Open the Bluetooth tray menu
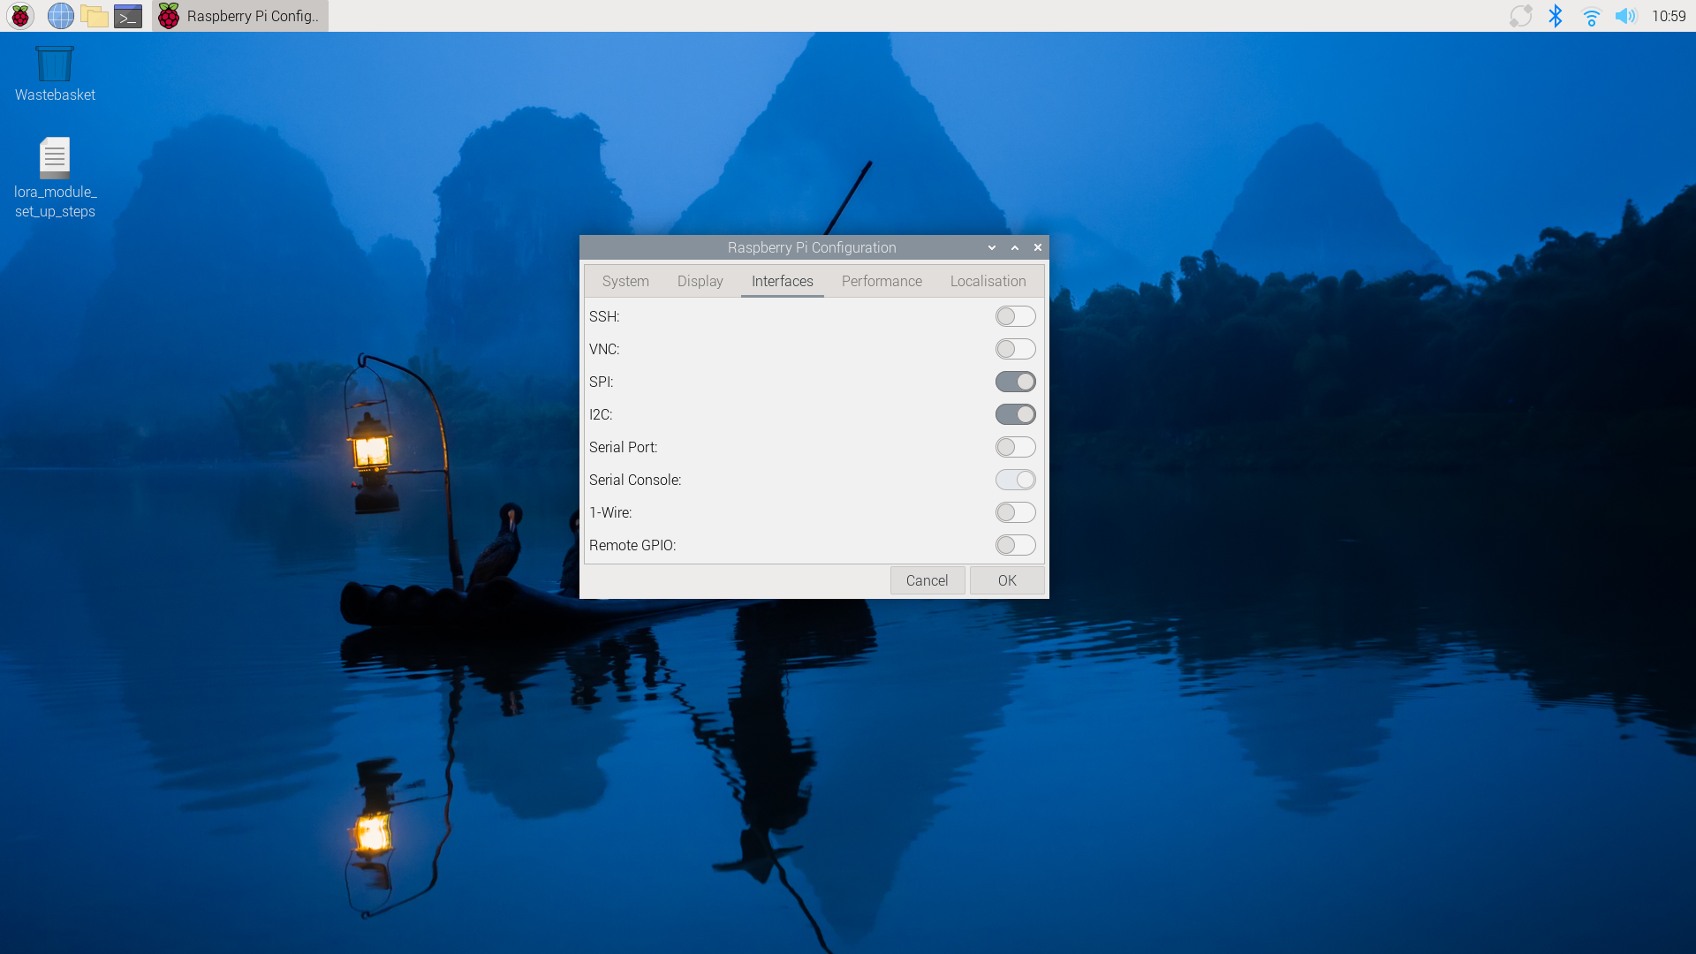Image resolution: width=1696 pixels, height=954 pixels. click(1556, 16)
